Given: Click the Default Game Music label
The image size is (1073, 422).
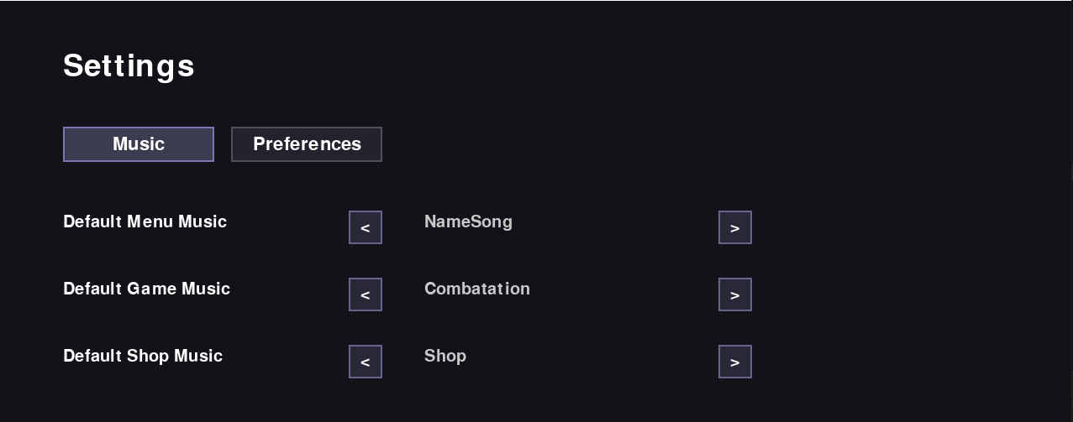Looking at the screenshot, I should coord(146,289).
